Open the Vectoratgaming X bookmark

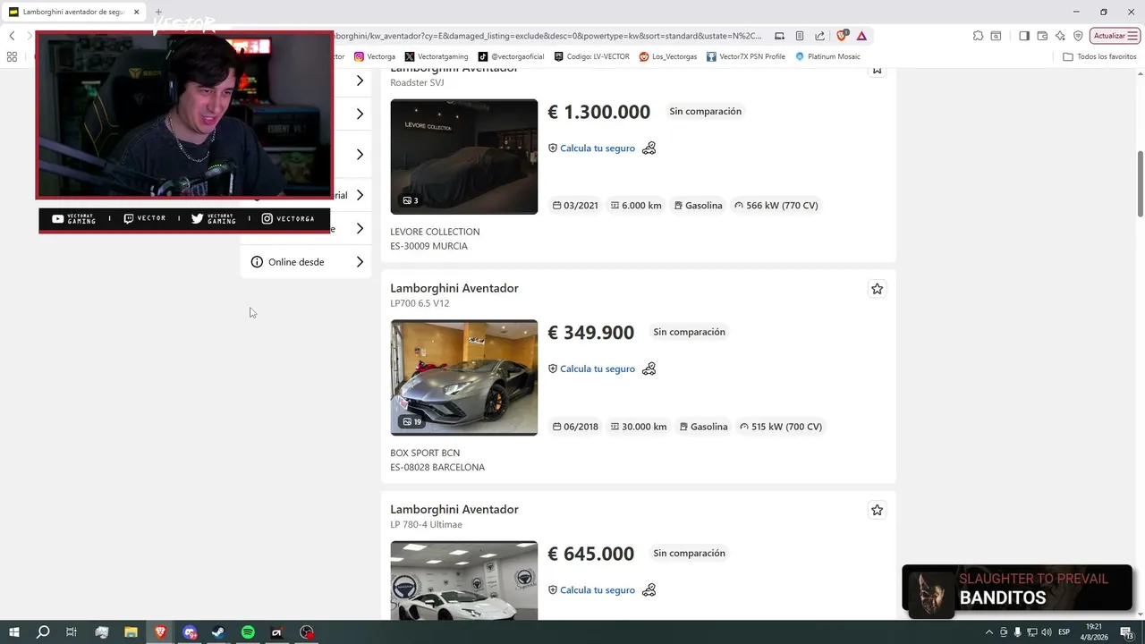point(437,56)
